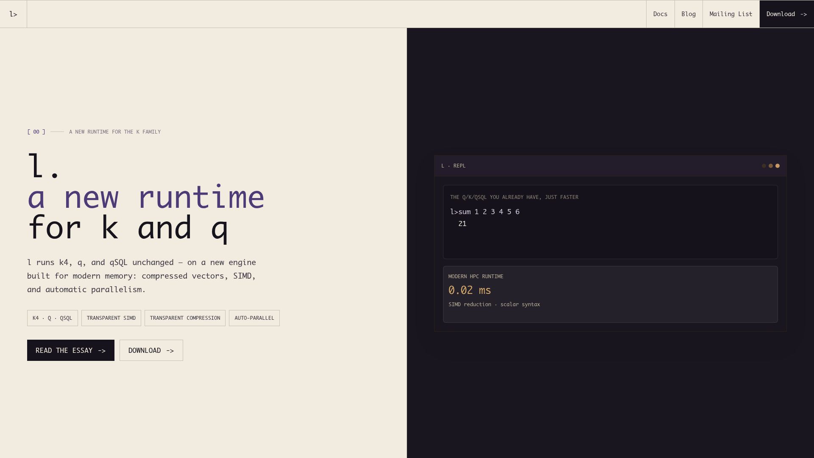
Task: Click the 'l.' heading line
Action: (44, 166)
